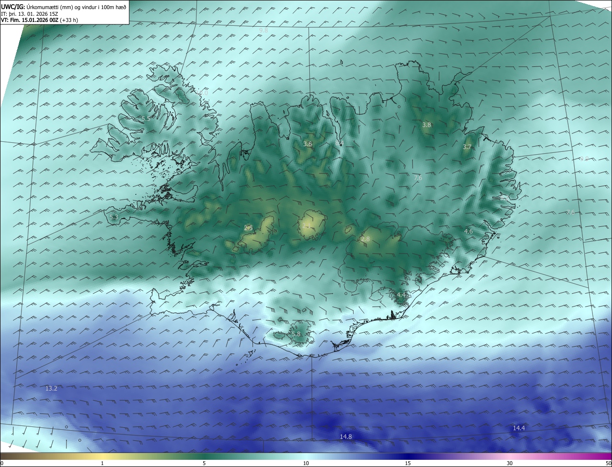Click the 4.4 value label on the map
612x467 pixels.
click(401, 295)
